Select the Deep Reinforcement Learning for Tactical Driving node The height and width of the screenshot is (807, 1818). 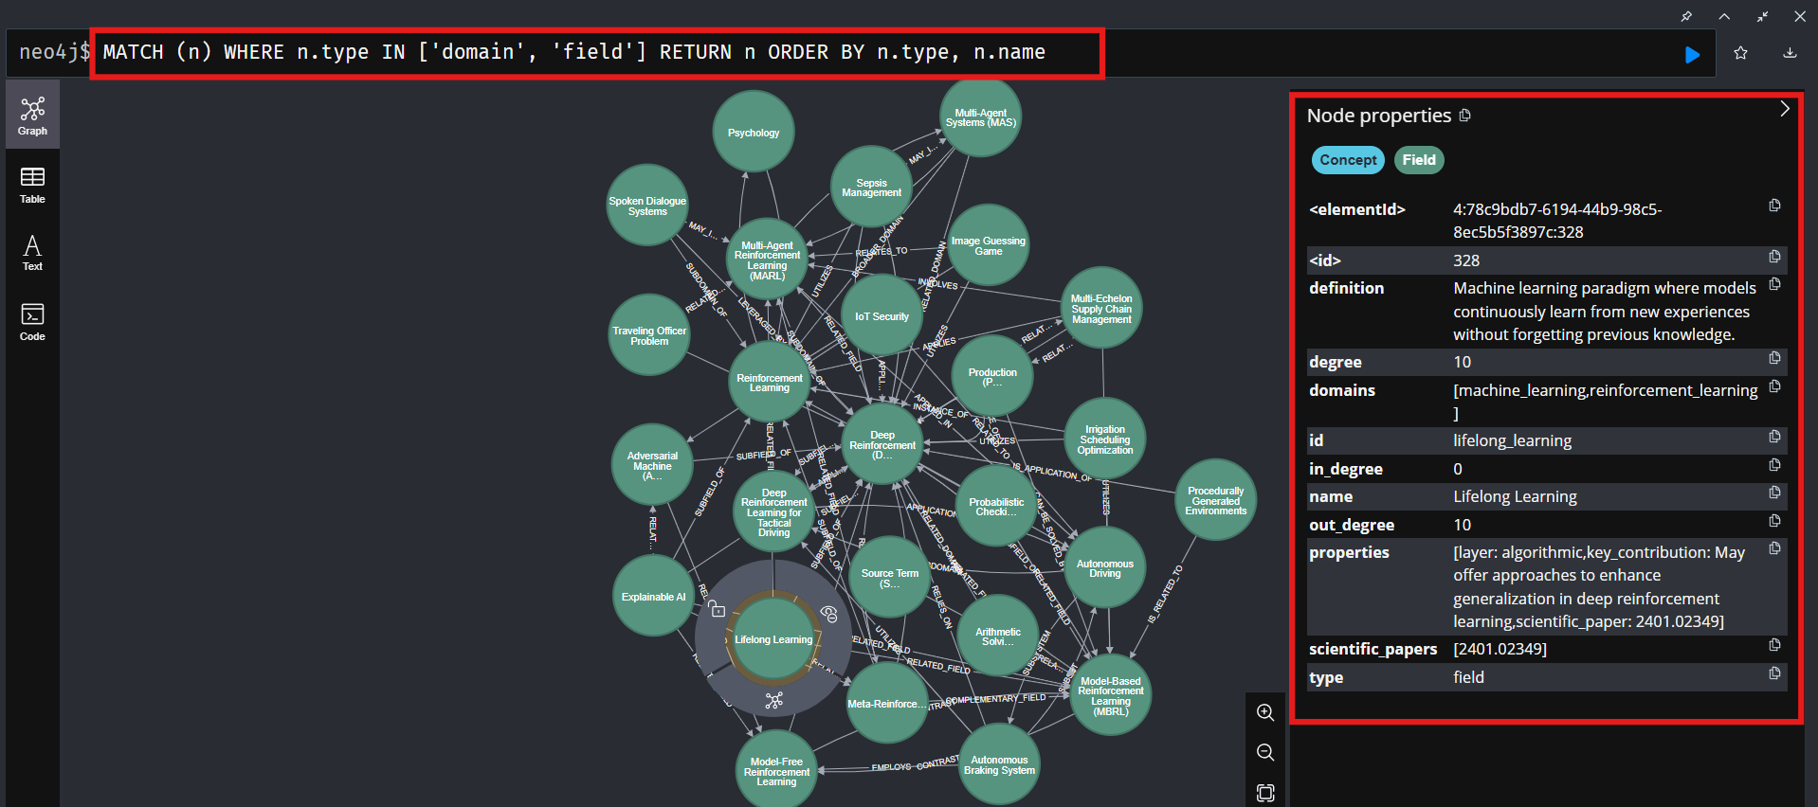coord(773,512)
